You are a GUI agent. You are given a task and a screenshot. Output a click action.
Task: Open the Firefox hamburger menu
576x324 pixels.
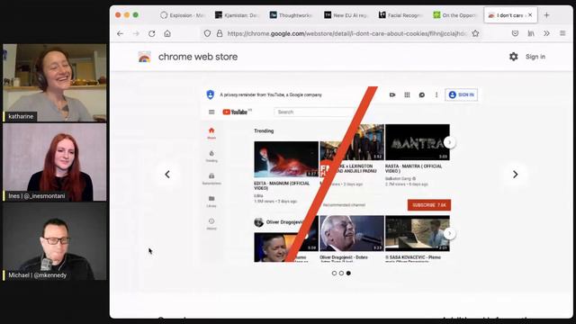pos(562,33)
